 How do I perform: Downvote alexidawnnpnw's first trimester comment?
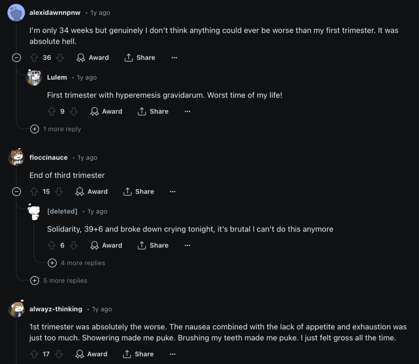click(x=60, y=58)
